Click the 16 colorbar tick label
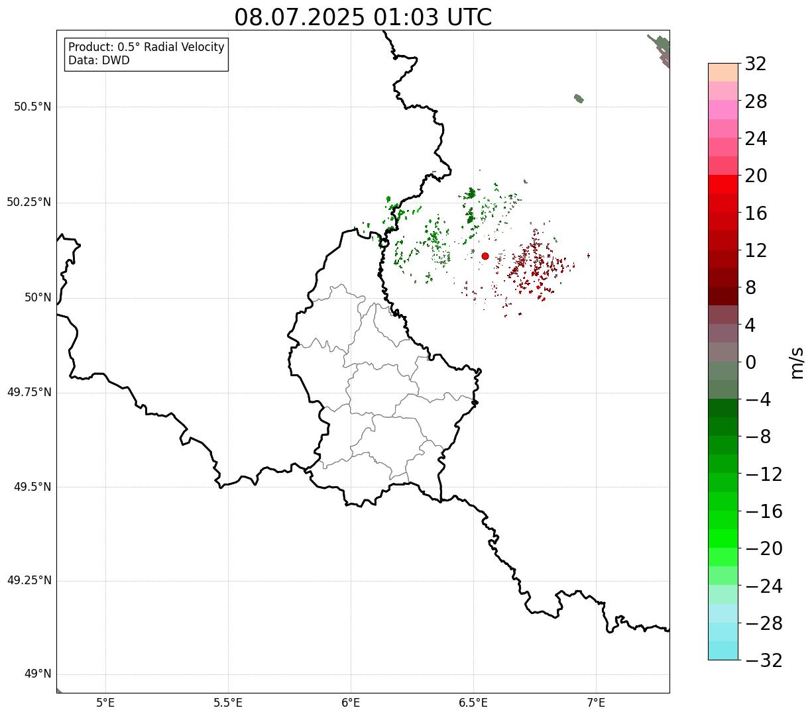This screenshot has height=716, width=812. [756, 213]
